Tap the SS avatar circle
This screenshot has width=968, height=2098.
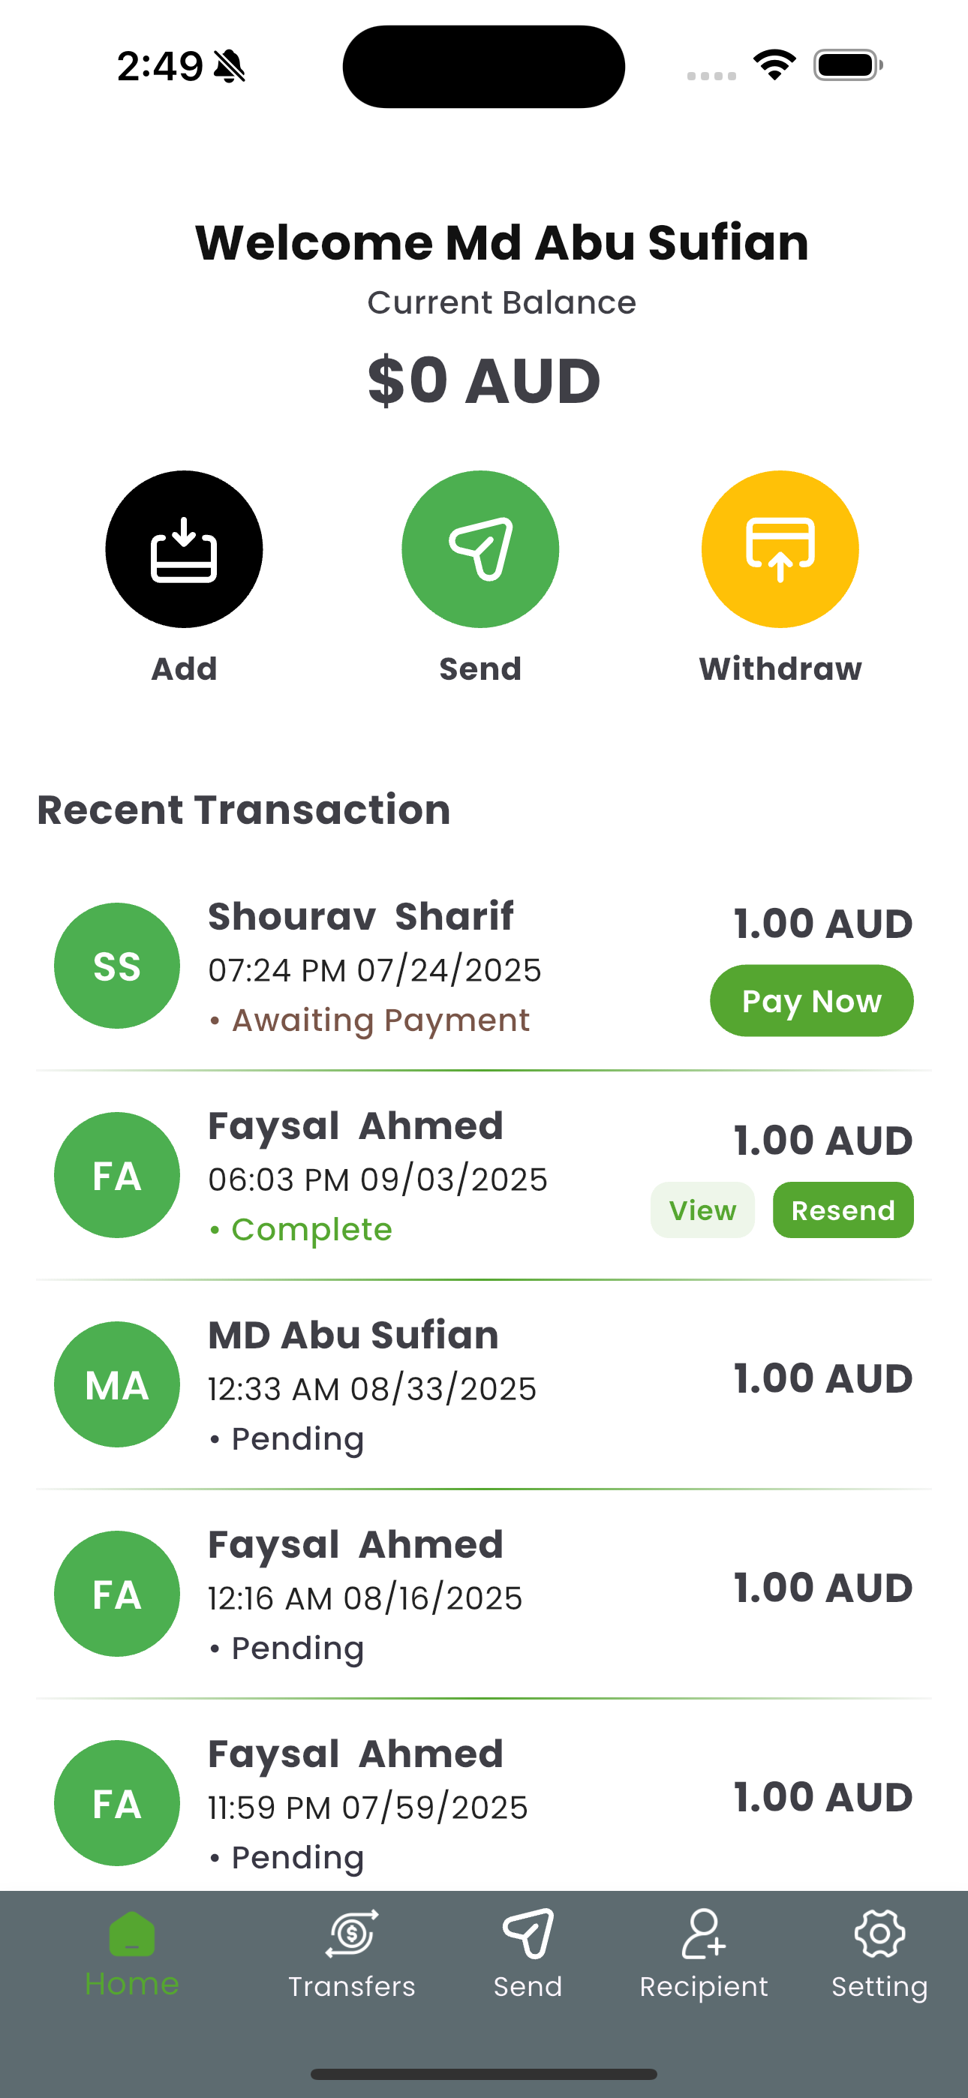coord(117,966)
